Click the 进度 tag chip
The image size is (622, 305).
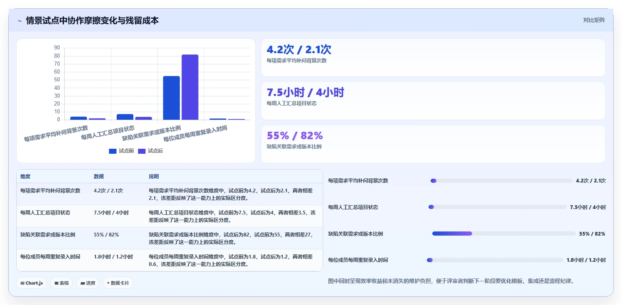(x=88, y=283)
